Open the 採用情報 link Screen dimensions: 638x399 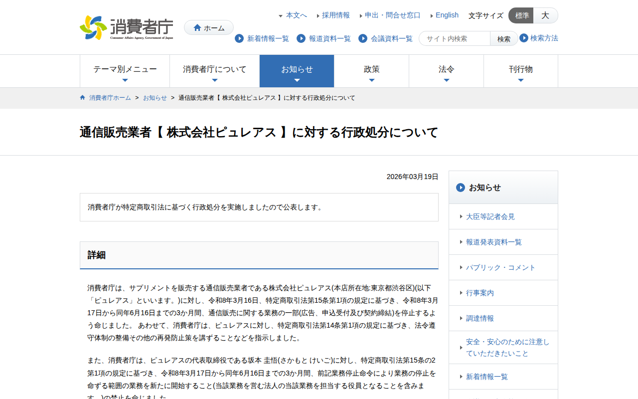pos(336,15)
